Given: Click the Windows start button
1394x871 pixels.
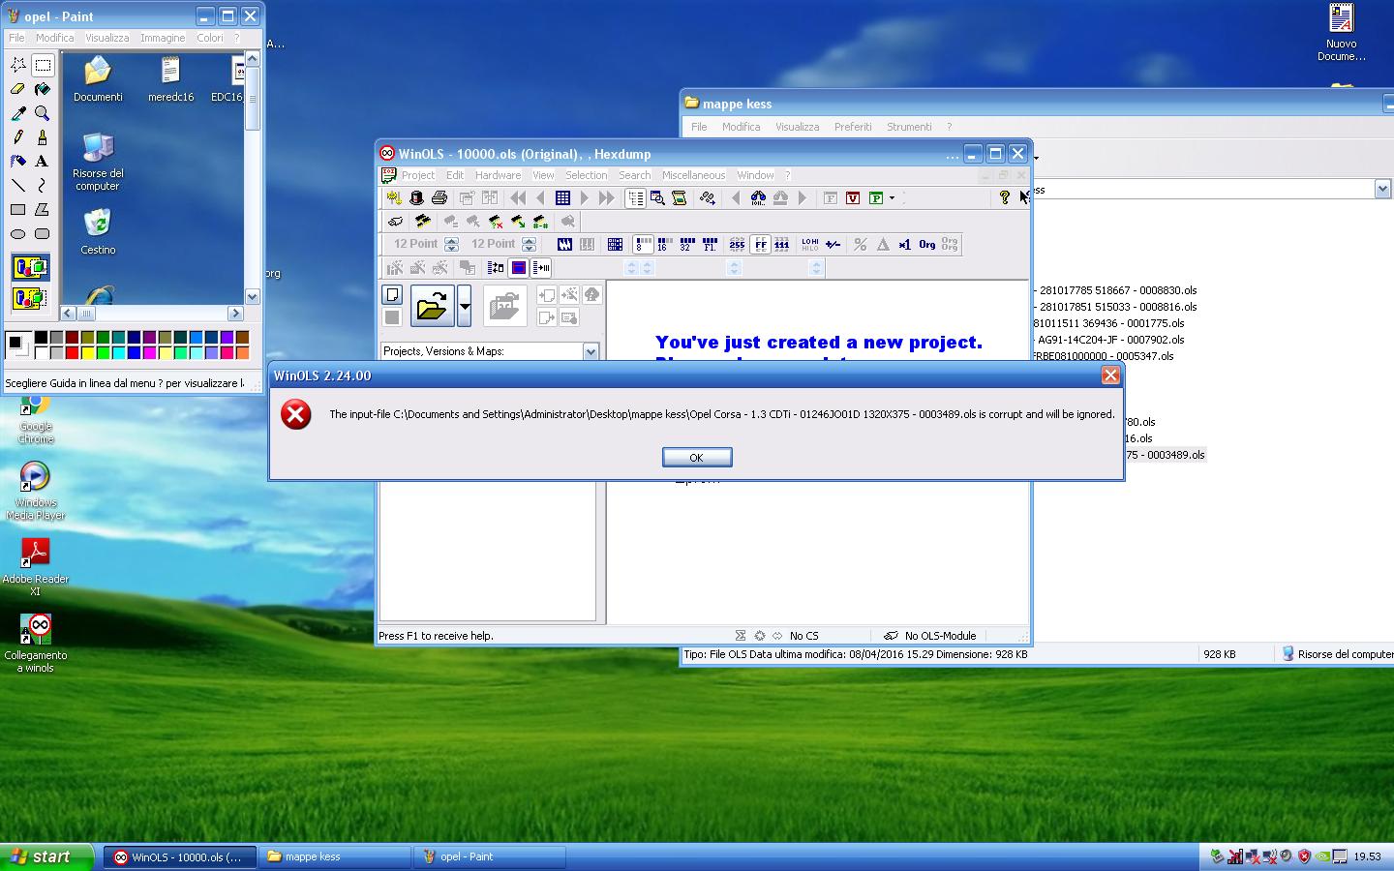Looking at the screenshot, I should coord(46,856).
